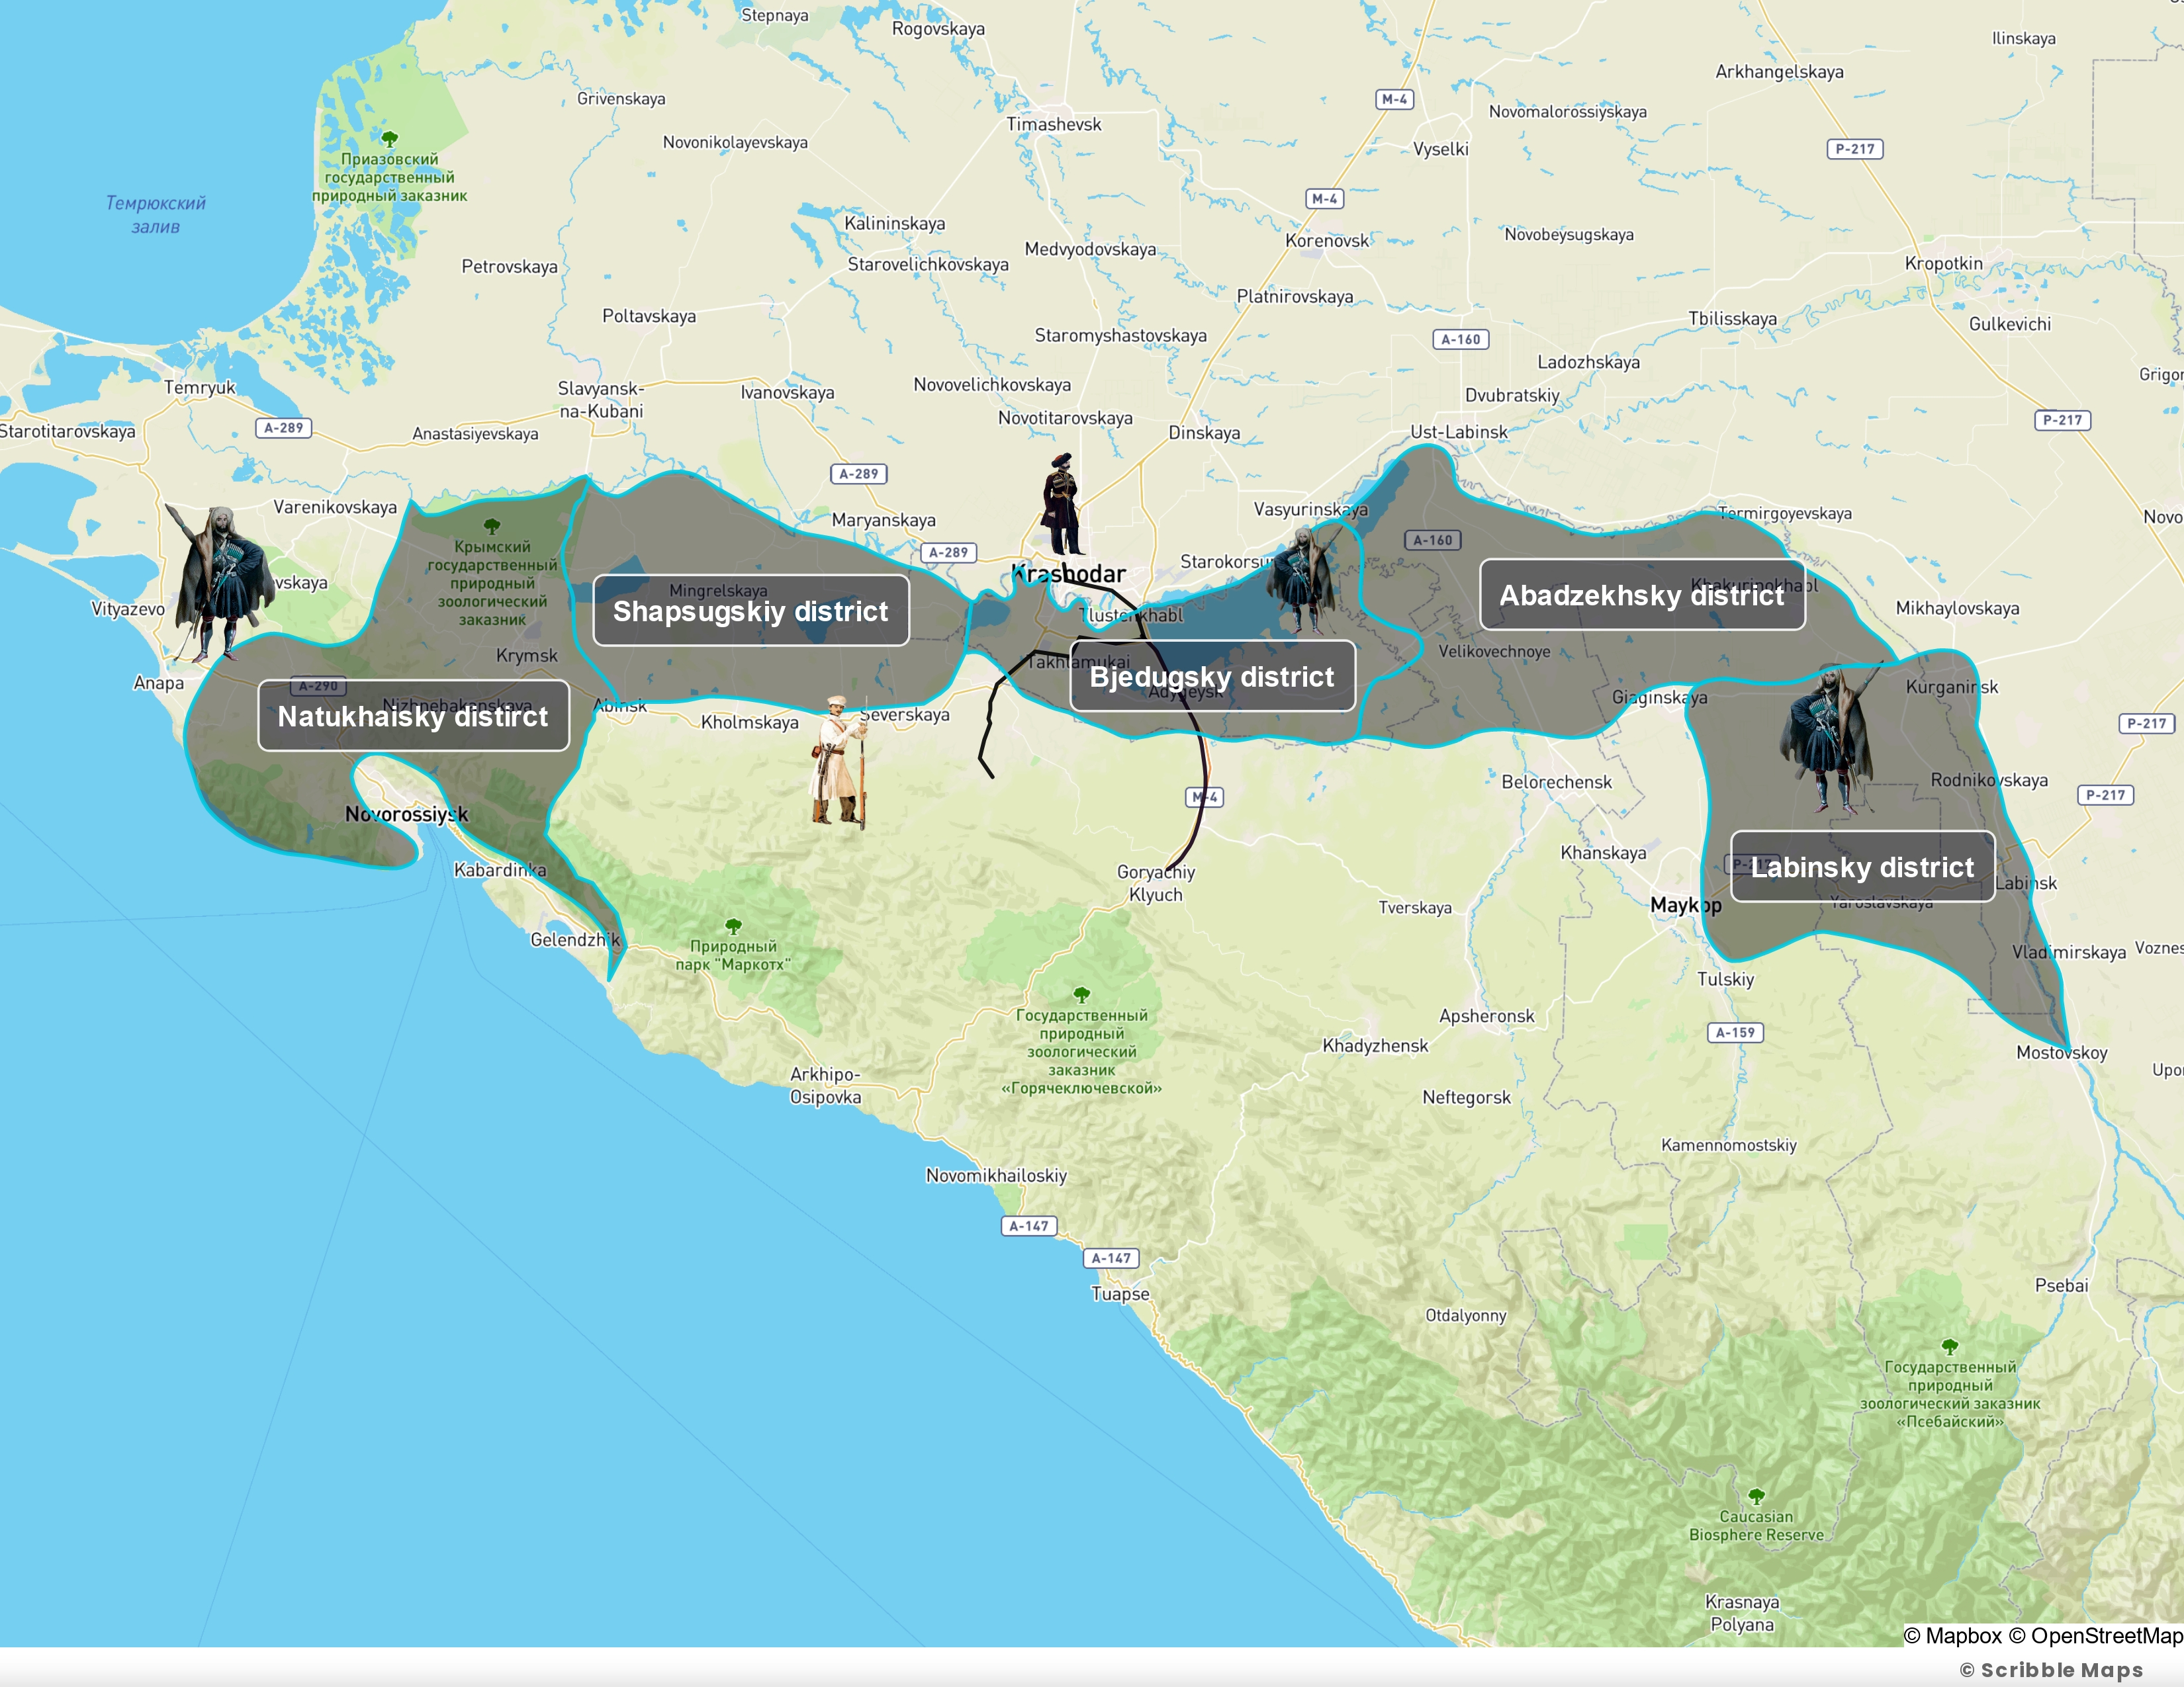Click the A-289 road shield near Temryuk
Image resolution: width=2184 pixels, height=1687 pixels.
(284, 428)
